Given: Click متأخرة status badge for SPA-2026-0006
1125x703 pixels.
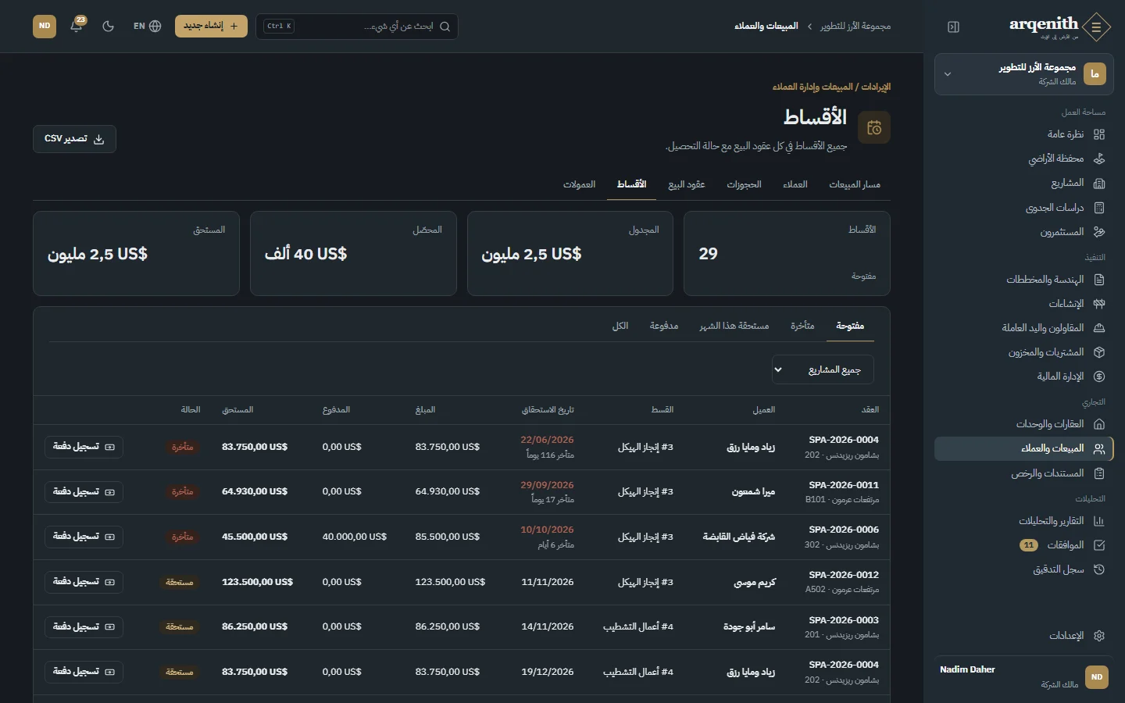Looking at the screenshot, I should click(183, 537).
